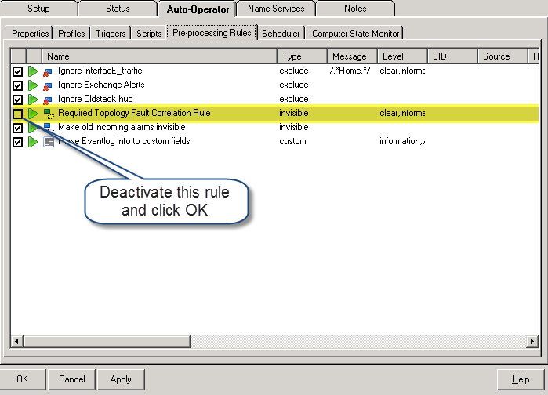Screen dimensions: 548x395
Task: Click the green arrow beside Parse Eventlog rule
Action: [x=33, y=142]
